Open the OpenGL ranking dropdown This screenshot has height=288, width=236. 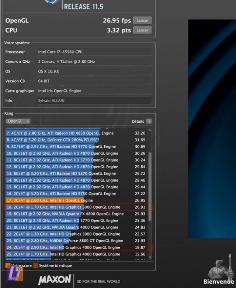point(18,121)
